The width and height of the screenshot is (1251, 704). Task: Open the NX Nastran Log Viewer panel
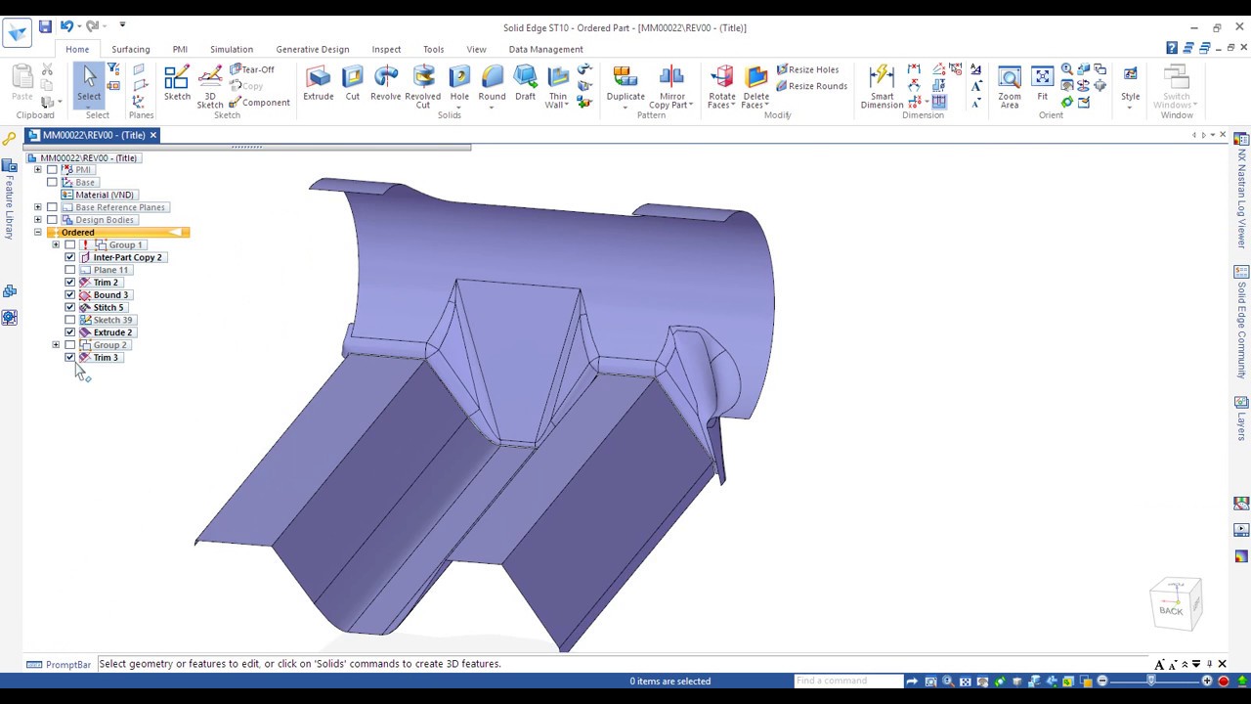(x=1241, y=191)
